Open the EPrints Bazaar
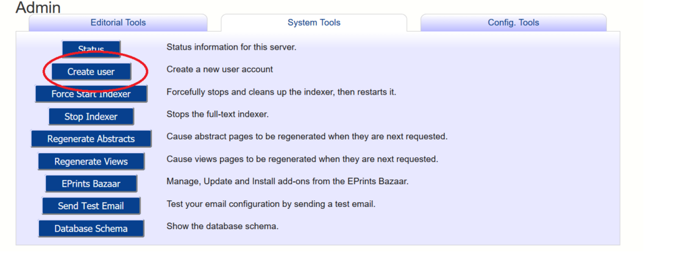Screen dimensions: 673x262 point(91,183)
